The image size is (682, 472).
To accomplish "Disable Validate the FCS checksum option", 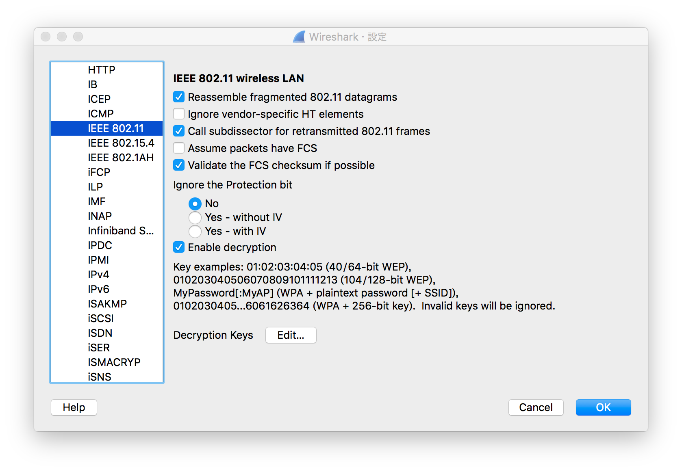I will point(179,165).
